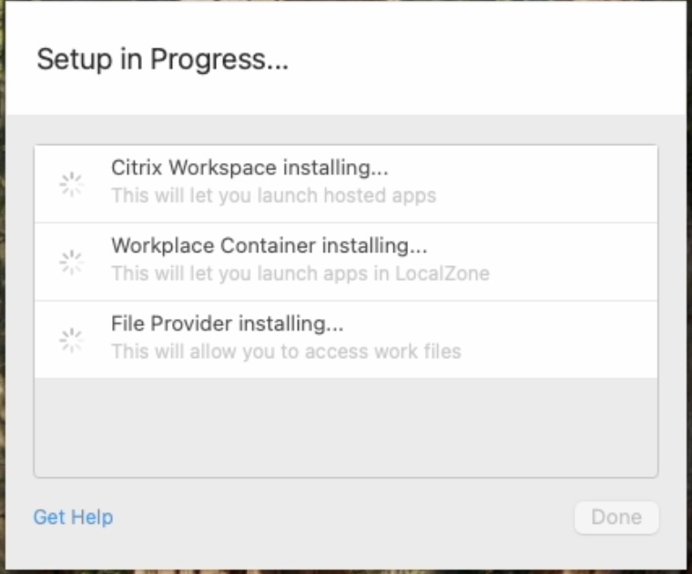Click the Workplace Container loading spinner
Image resolution: width=692 pixels, height=574 pixels.
(71, 262)
